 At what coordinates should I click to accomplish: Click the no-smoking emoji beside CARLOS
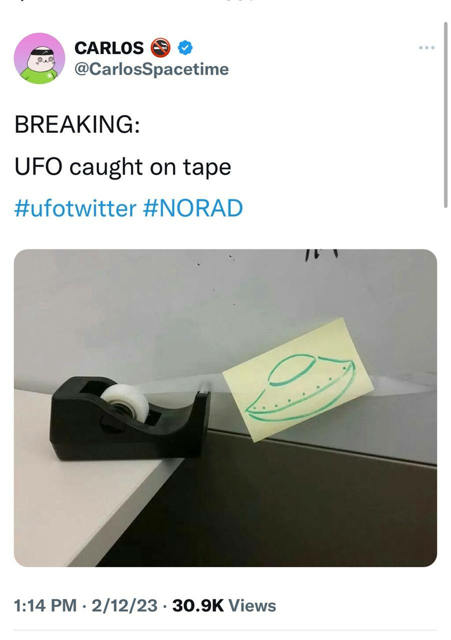(x=161, y=48)
